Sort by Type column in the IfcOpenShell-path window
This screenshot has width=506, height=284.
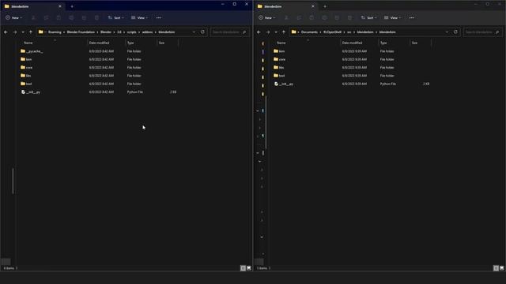383,43
